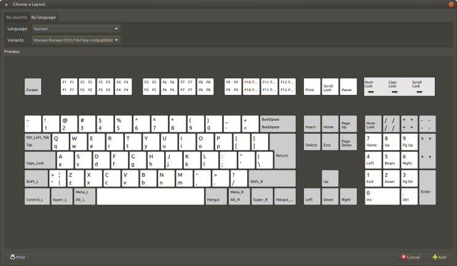Screen dimensions: 457x266
Task: Click the Cancel button
Action: click(410, 257)
